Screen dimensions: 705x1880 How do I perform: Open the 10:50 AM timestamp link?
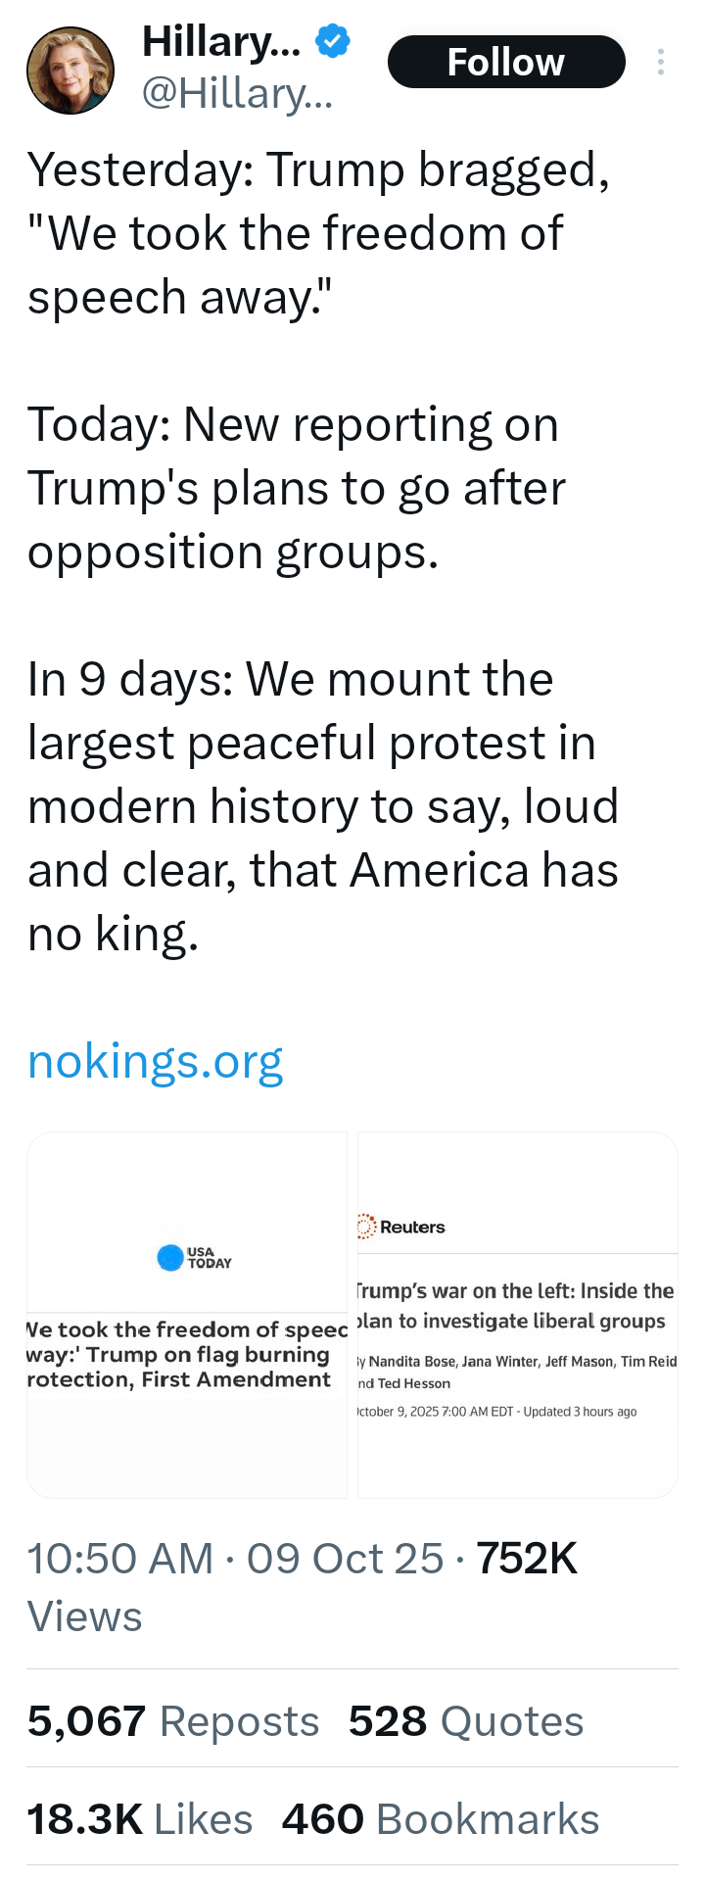tap(120, 1559)
